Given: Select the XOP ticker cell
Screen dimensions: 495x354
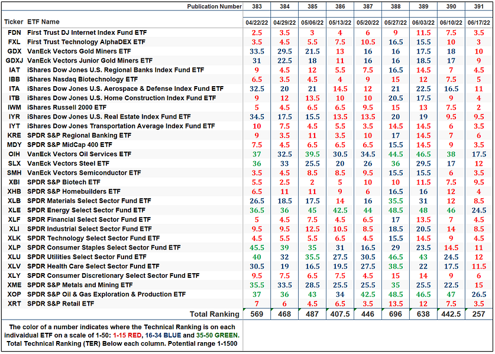Looking at the screenshot, I should coord(14,294).
